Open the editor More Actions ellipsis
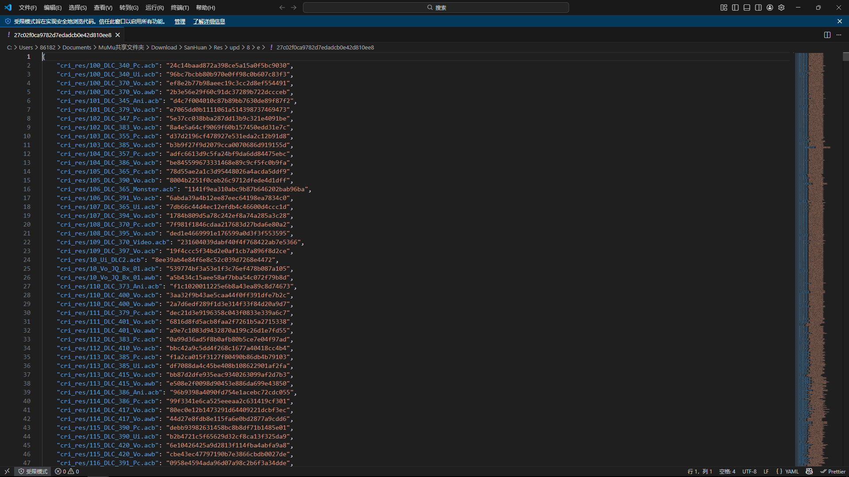The image size is (849, 477). click(839, 35)
